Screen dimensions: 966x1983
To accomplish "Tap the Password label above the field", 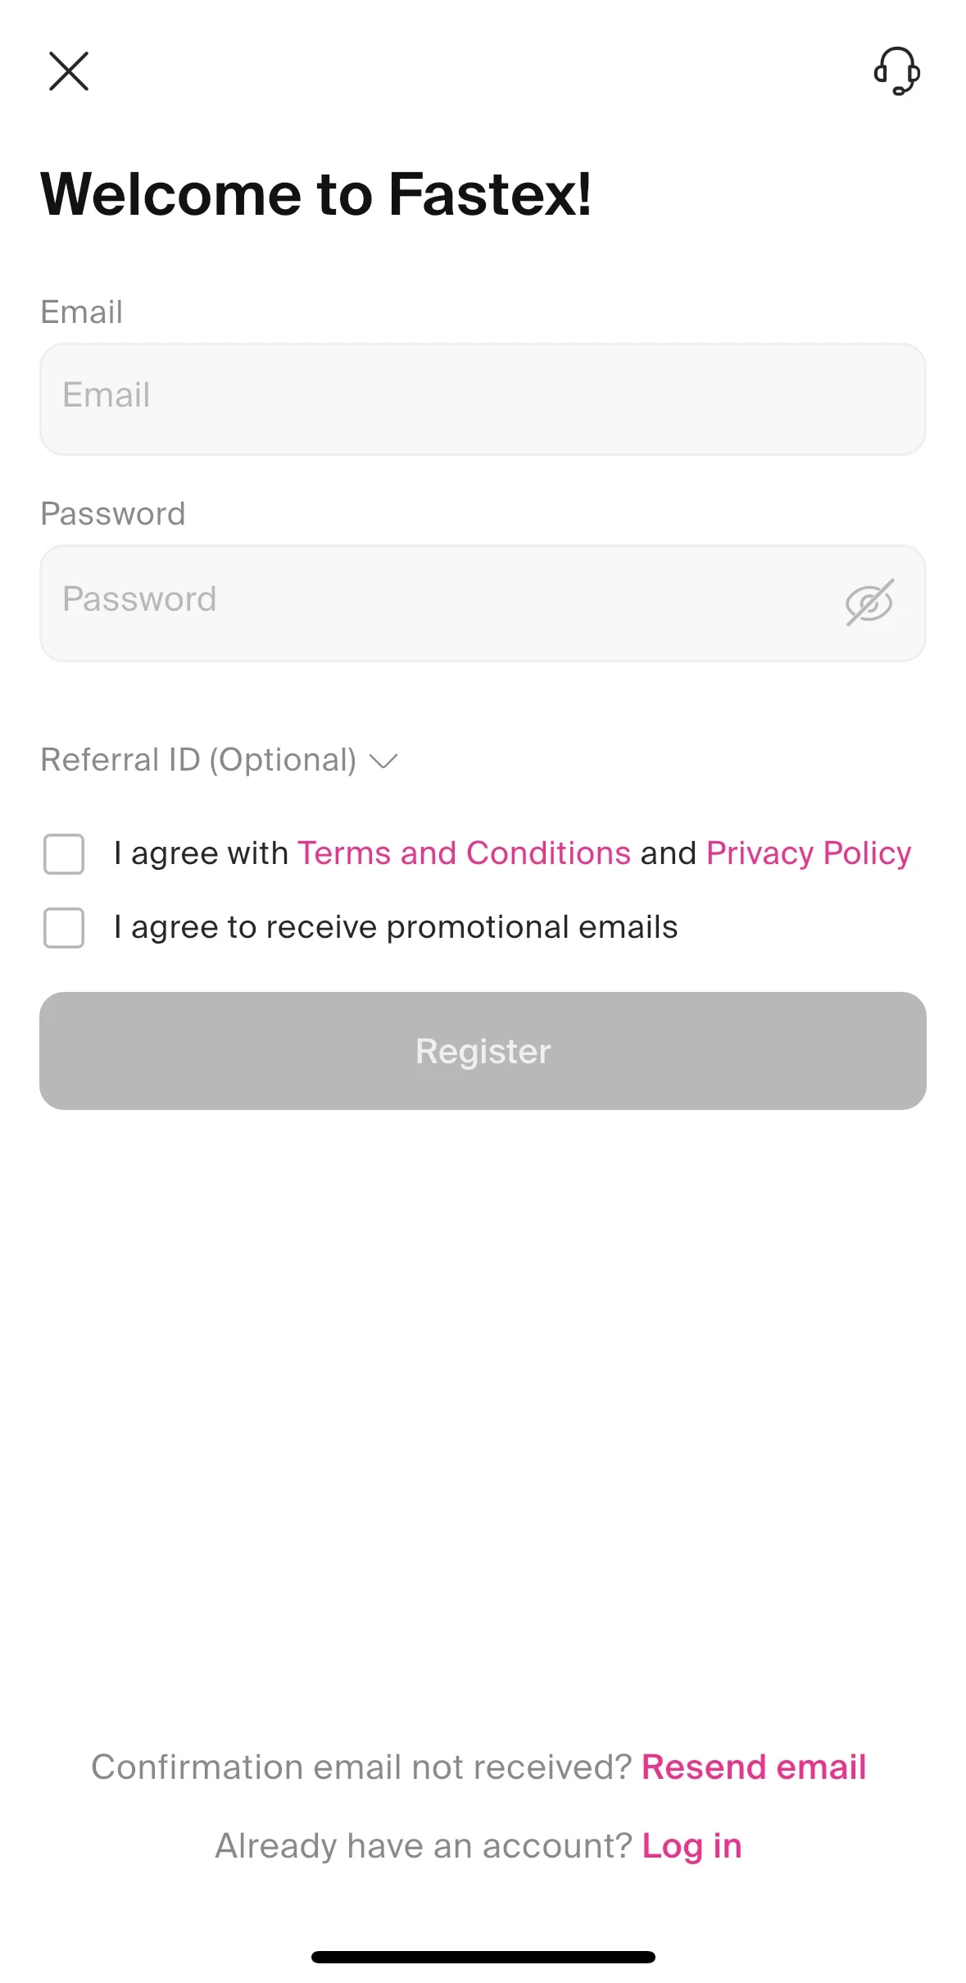I will pyautogui.click(x=113, y=514).
